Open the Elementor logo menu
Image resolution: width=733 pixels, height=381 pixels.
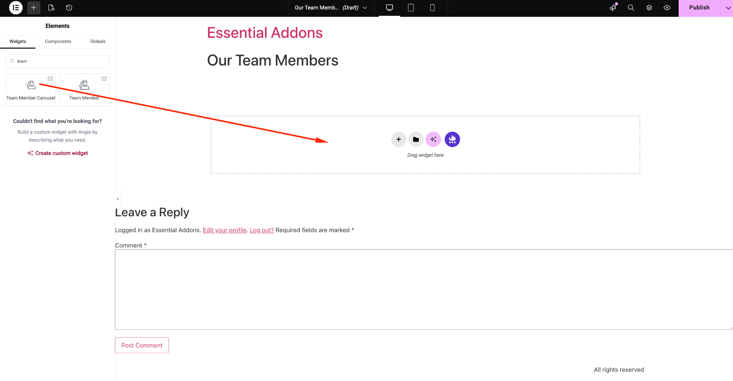pyautogui.click(x=16, y=8)
